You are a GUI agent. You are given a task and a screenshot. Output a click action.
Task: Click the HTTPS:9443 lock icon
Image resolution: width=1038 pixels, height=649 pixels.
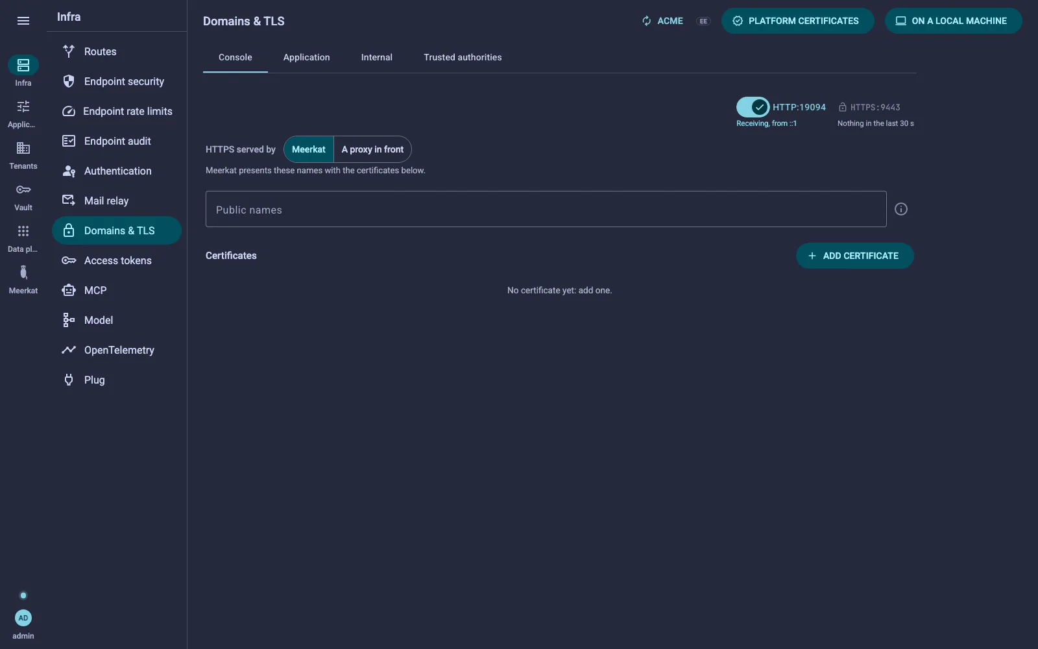843,107
